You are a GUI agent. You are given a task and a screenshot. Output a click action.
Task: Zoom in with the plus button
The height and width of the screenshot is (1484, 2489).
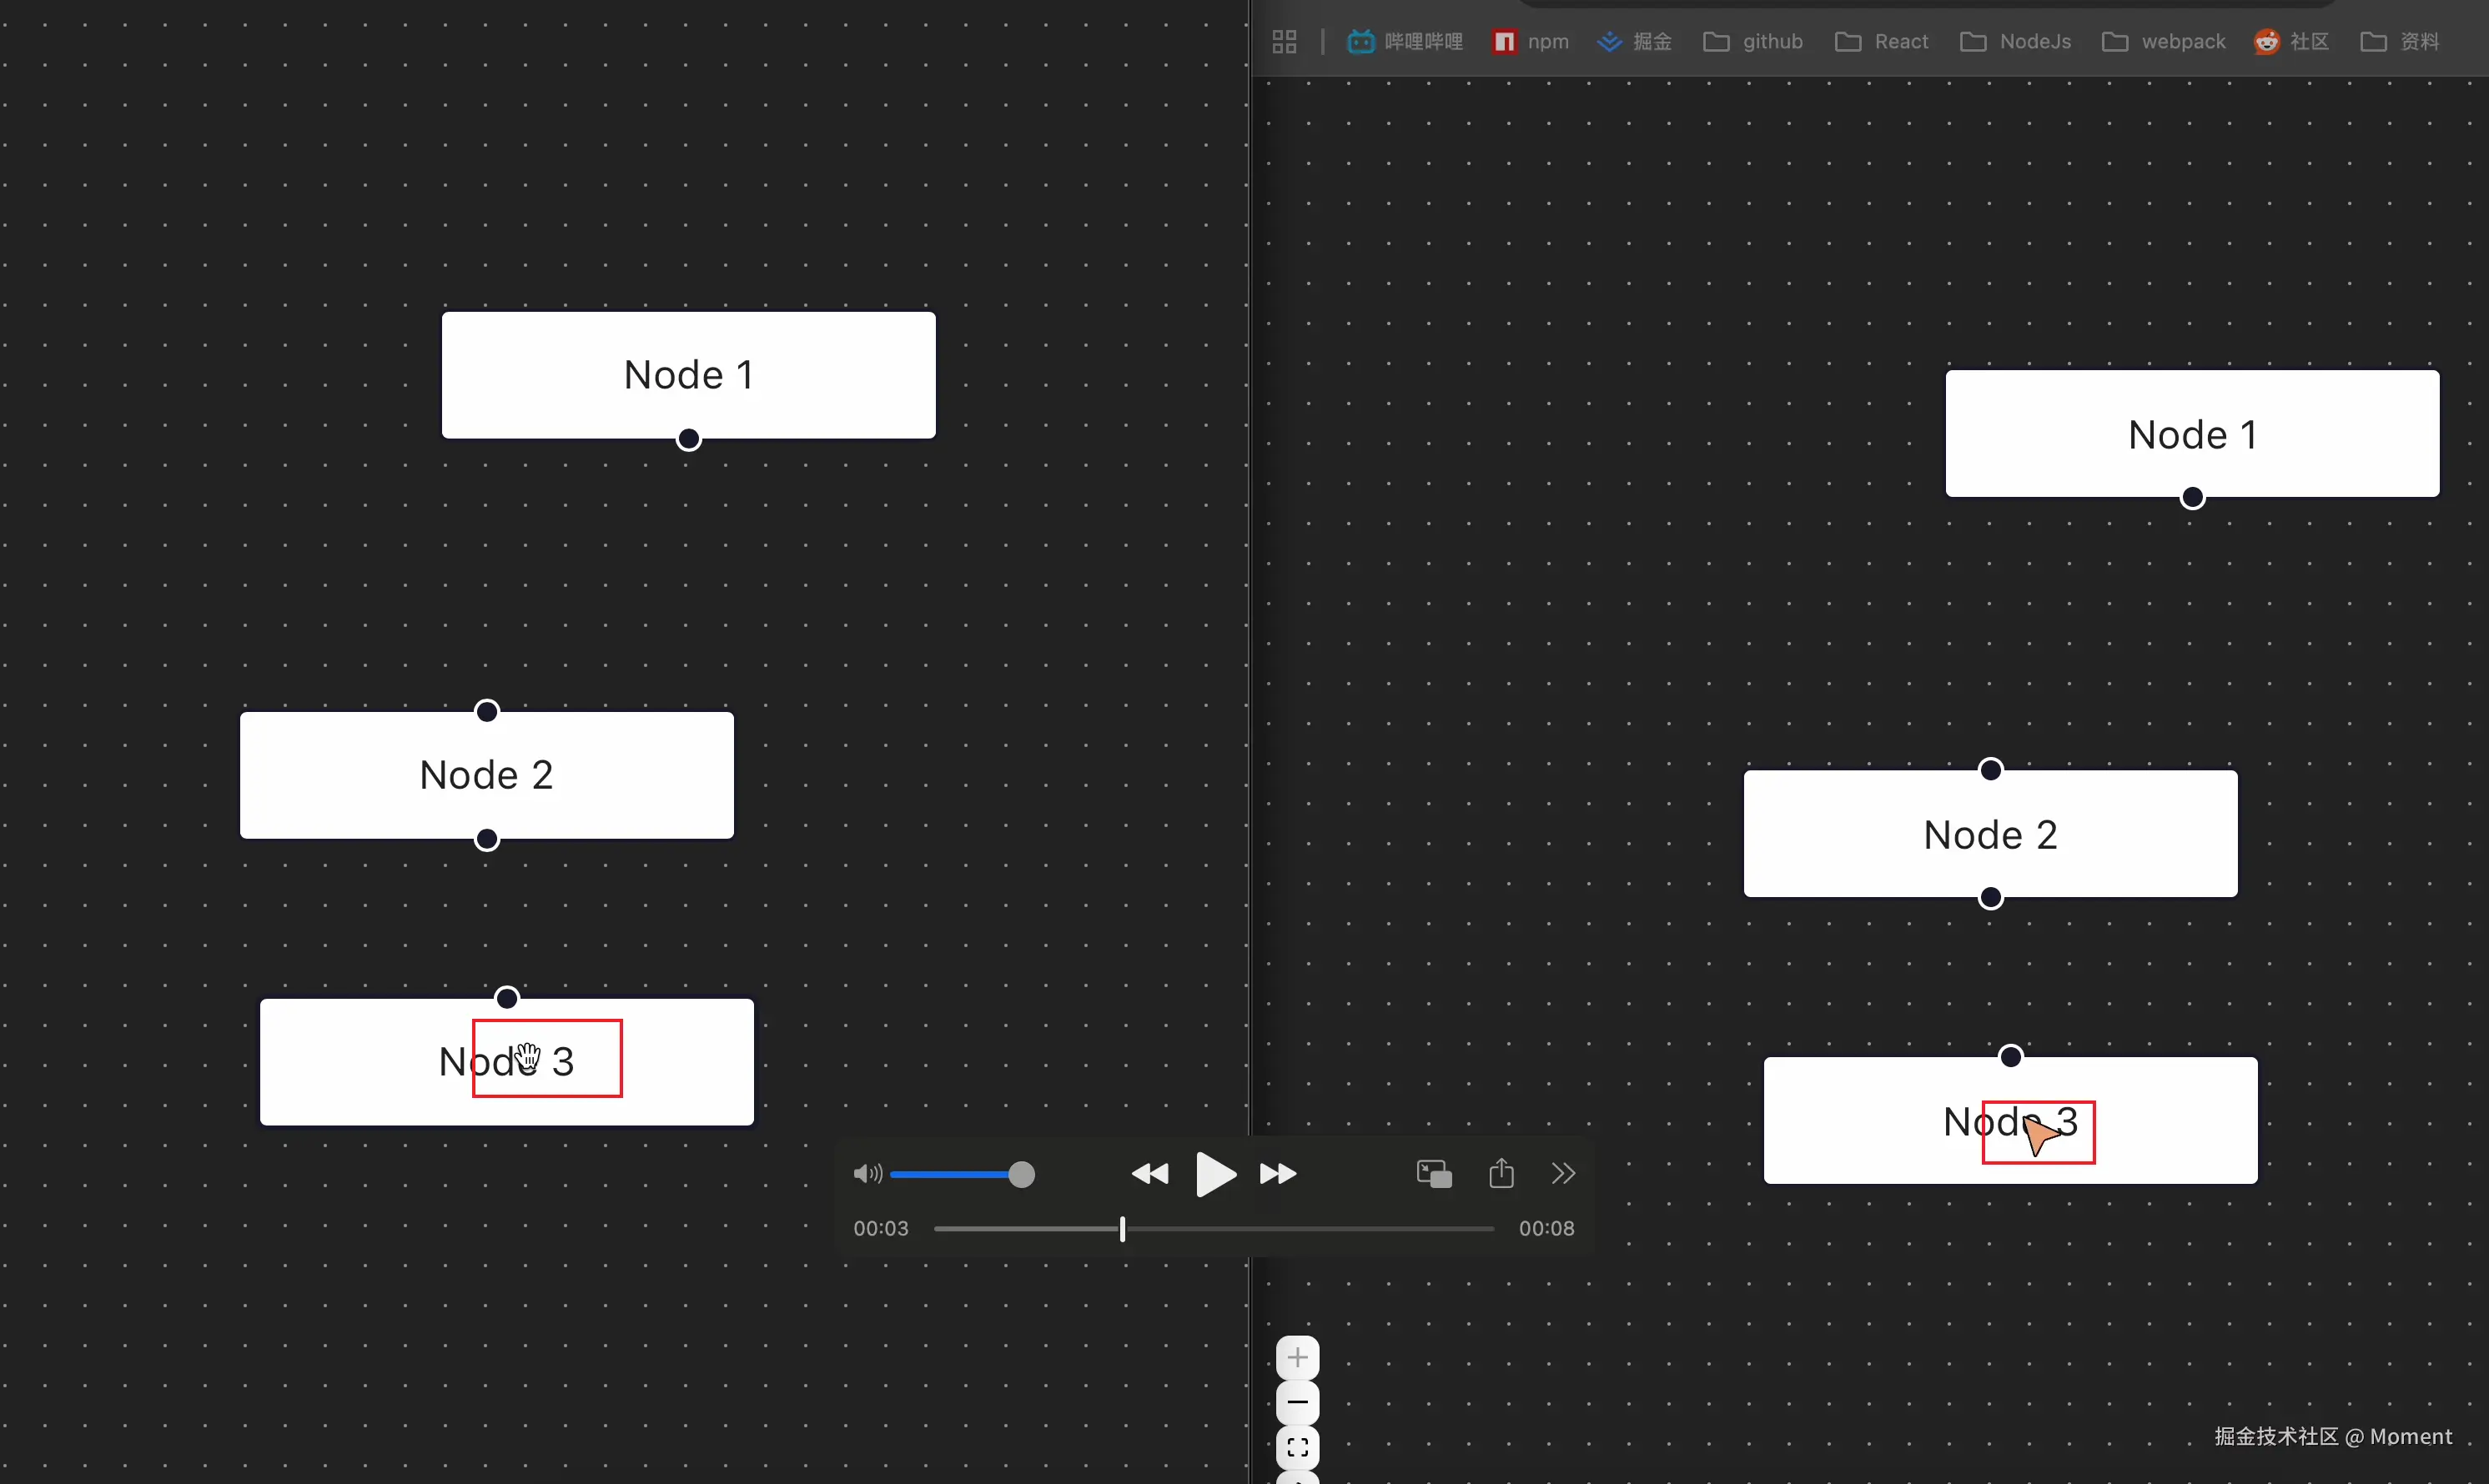(1298, 1358)
